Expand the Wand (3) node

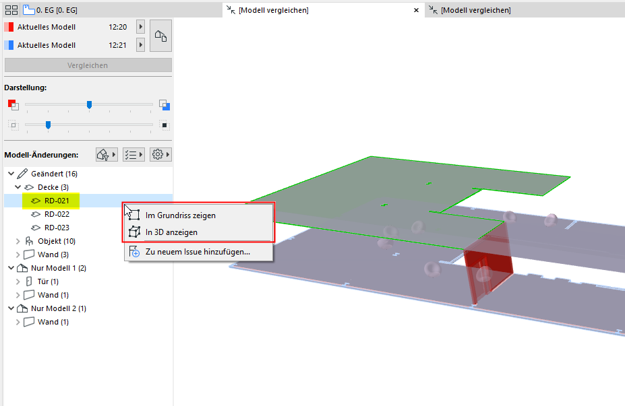pyautogui.click(x=18, y=255)
